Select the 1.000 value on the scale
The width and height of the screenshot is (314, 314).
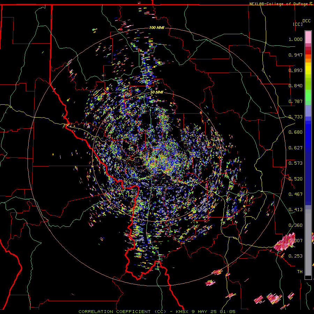pos(296,39)
